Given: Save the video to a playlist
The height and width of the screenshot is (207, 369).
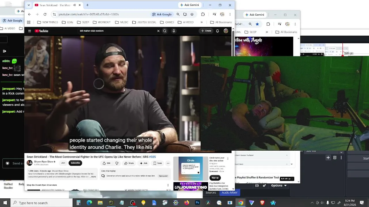Looking at the screenshot, I should tap(157, 163).
